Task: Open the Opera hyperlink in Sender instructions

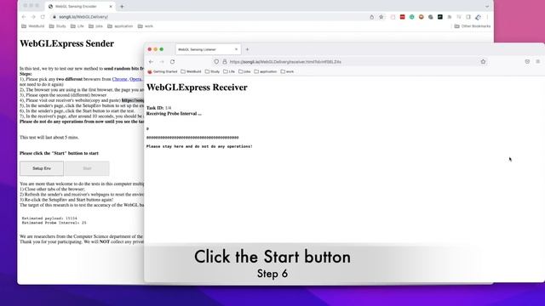Action: pos(135,79)
